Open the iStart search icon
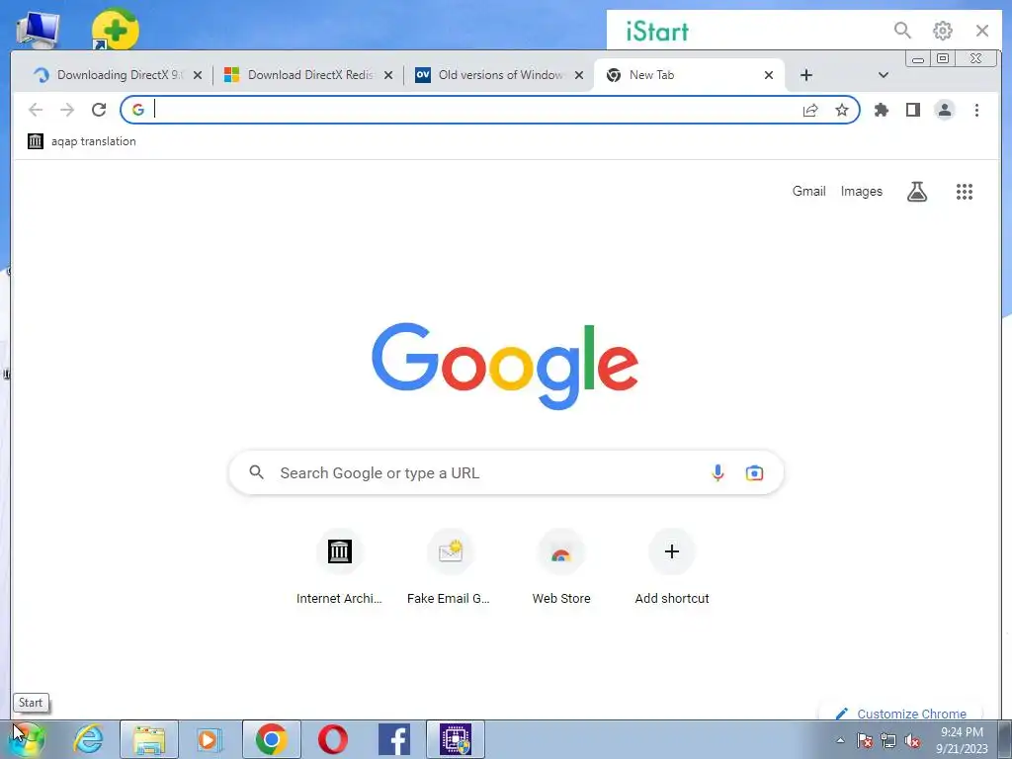Screen dimensions: 1012x759 [x=902, y=31]
